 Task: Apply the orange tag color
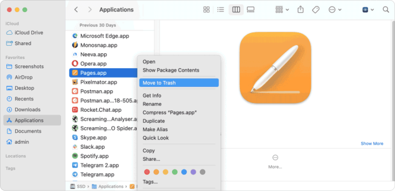point(156,172)
